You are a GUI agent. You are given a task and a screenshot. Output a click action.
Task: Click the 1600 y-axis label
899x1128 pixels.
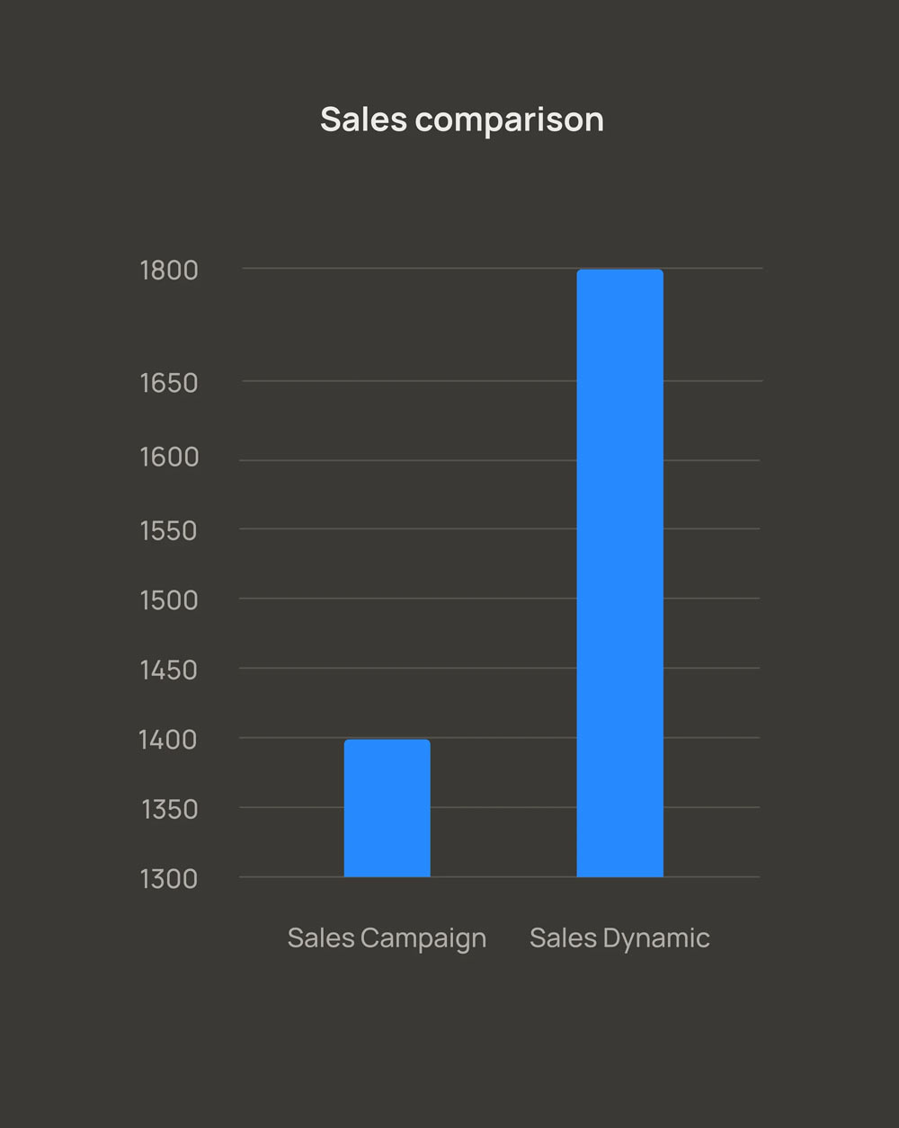click(x=169, y=457)
